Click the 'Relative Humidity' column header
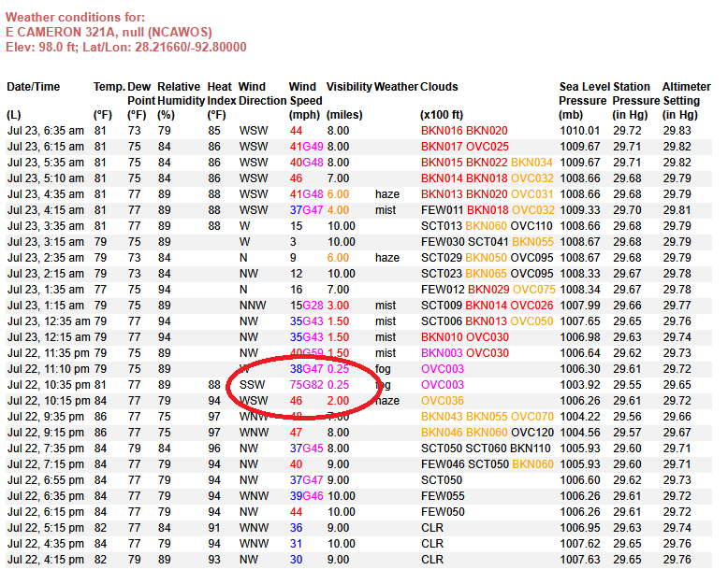 pyautogui.click(x=182, y=93)
